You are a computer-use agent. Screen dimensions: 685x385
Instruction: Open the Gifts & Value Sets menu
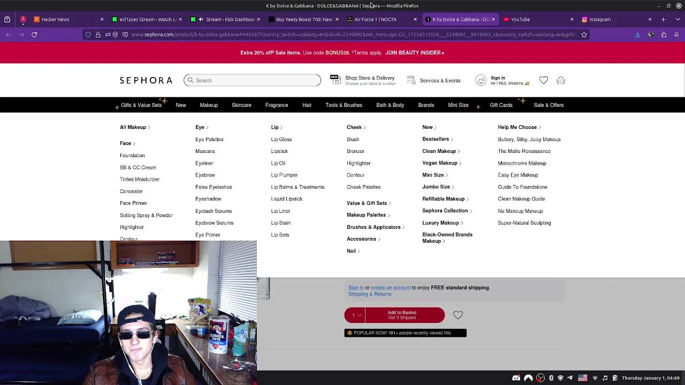[x=141, y=105]
